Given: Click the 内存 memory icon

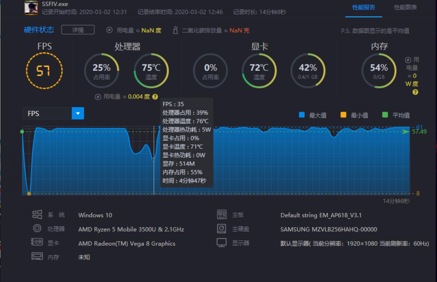Looking at the screenshot, I should click(38, 256).
